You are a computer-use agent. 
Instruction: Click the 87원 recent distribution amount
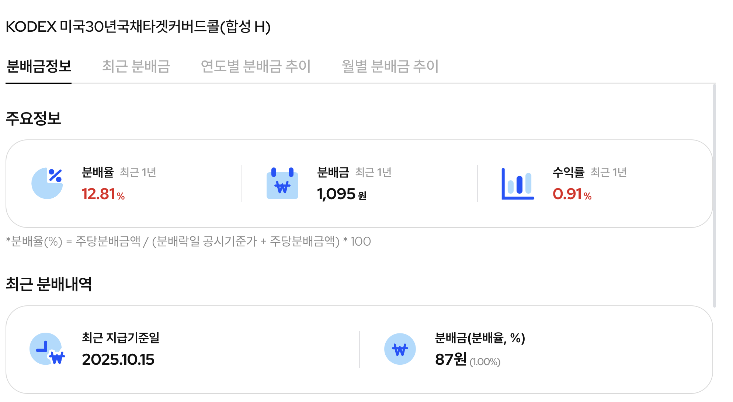(x=451, y=360)
